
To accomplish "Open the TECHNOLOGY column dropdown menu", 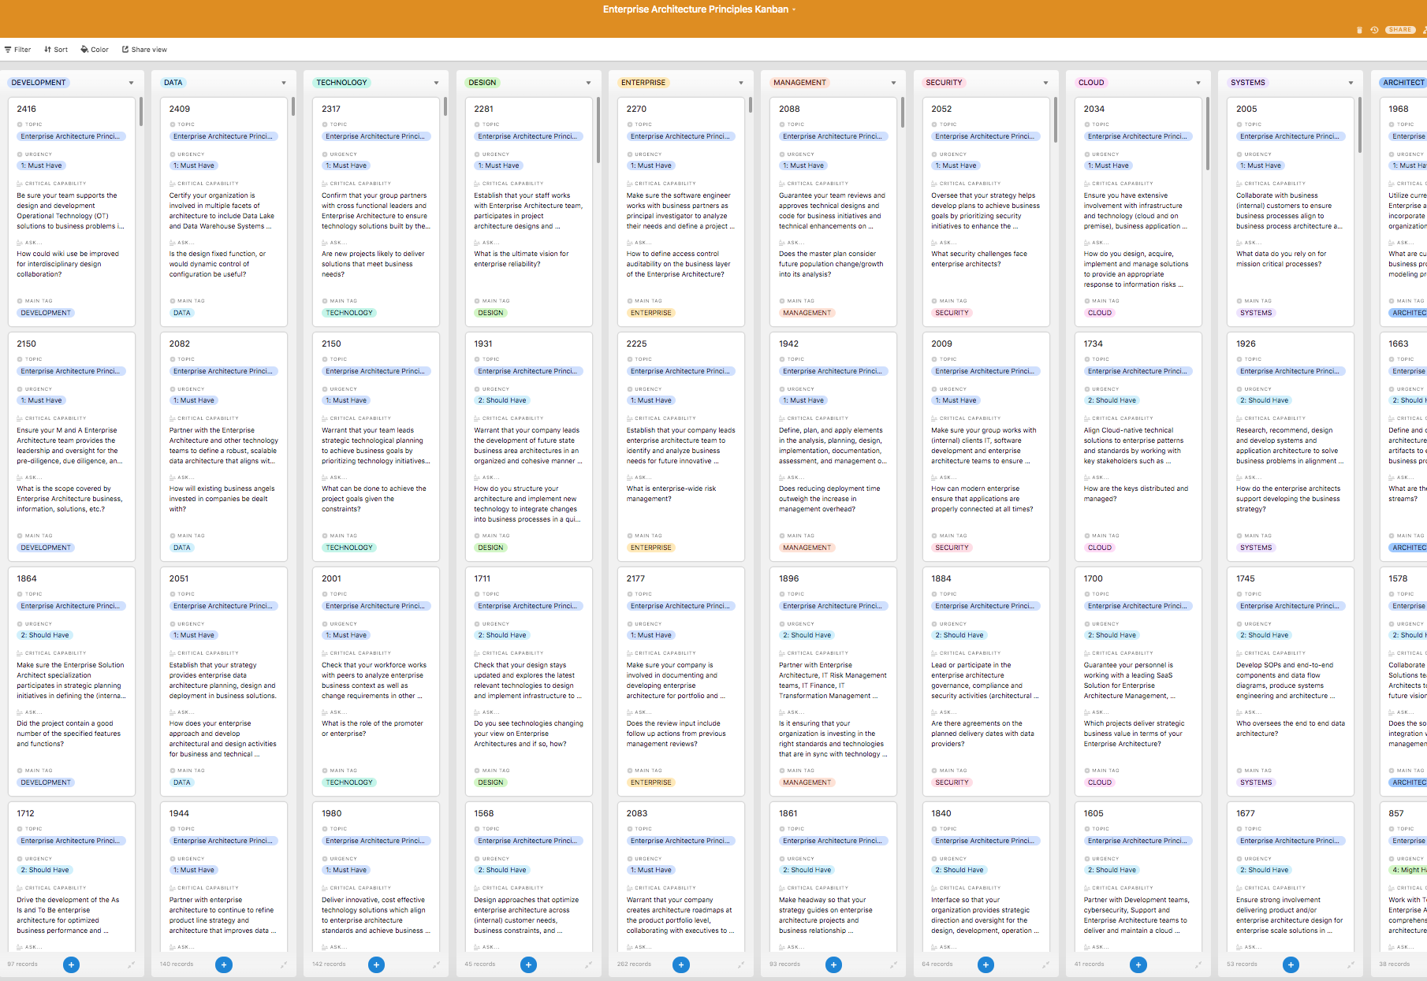I will tap(436, 83).
